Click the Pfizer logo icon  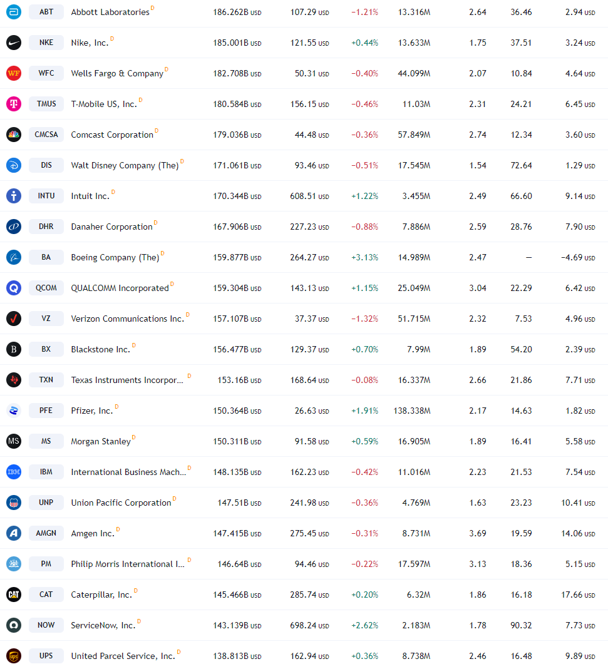[14, 411]
